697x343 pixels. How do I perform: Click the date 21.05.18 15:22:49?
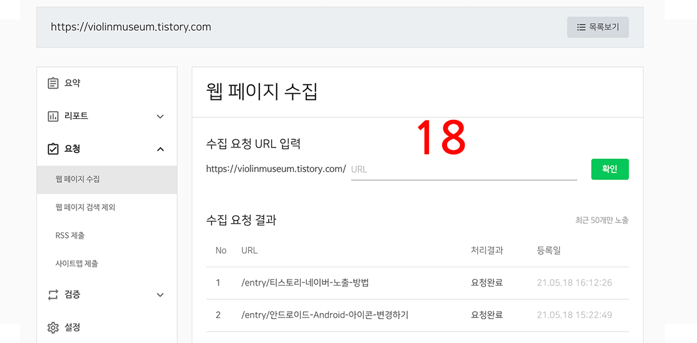tap(575, 315)
